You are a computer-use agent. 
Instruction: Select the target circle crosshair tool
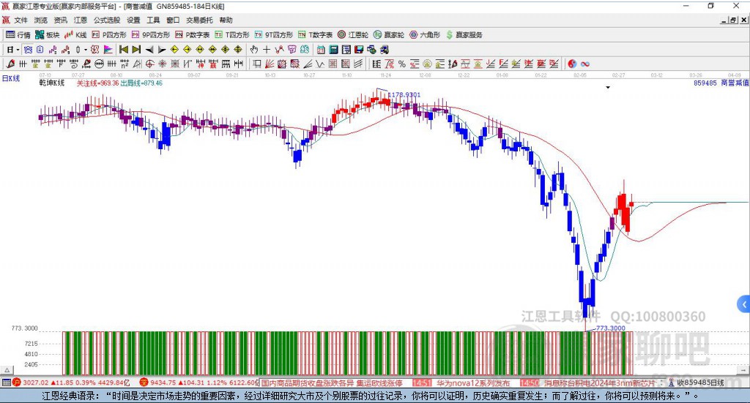click(149, 64)
